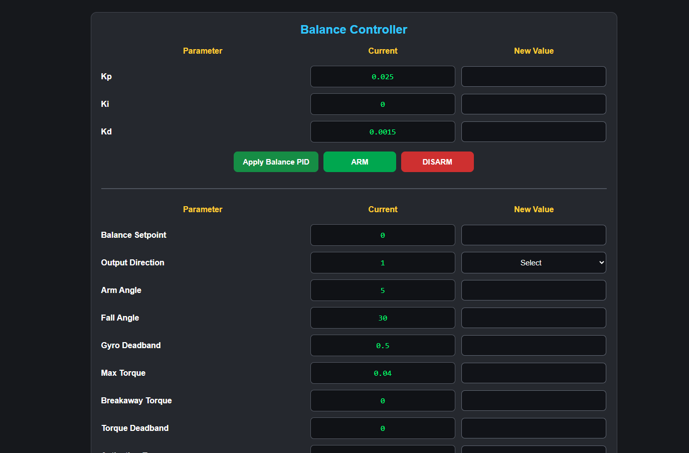The image size is (689, 453).
Task: Focus the Kd New Value field
Action: tap(534, 132)
